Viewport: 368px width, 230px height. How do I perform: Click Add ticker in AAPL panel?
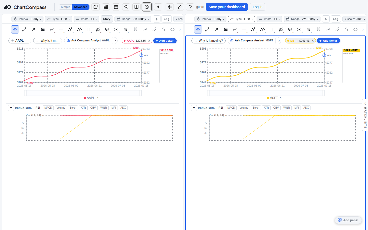[165, 41]
